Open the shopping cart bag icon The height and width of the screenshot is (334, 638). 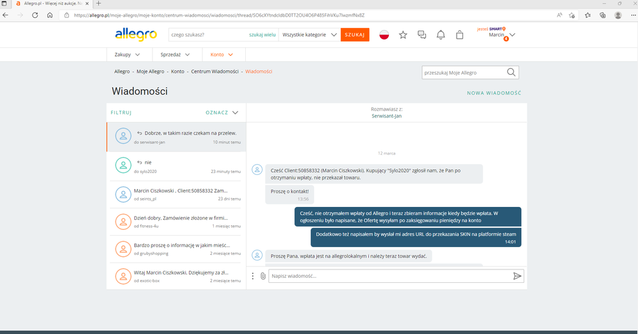pyautogui.click(x=460, y=35)
